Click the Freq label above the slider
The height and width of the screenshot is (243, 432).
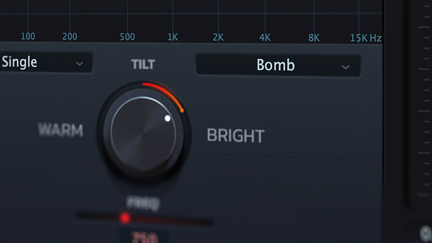tap(143, 203)
